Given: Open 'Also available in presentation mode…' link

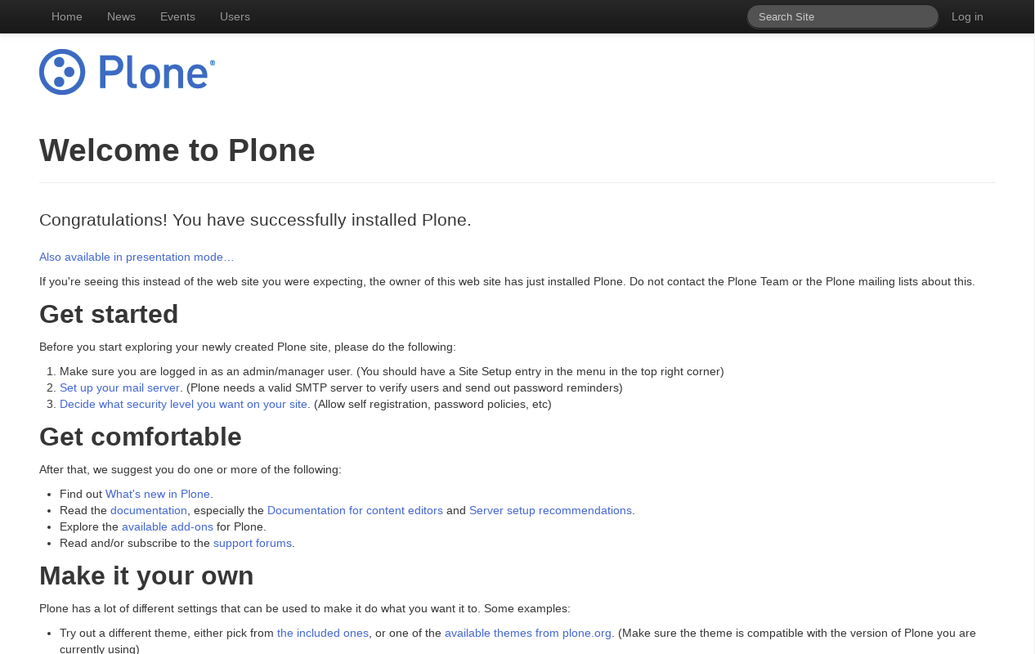Looking at the screenshot, I should (x=137, y=257).
